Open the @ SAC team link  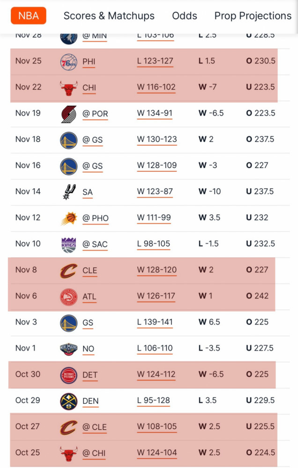click(x=95, y=244)
